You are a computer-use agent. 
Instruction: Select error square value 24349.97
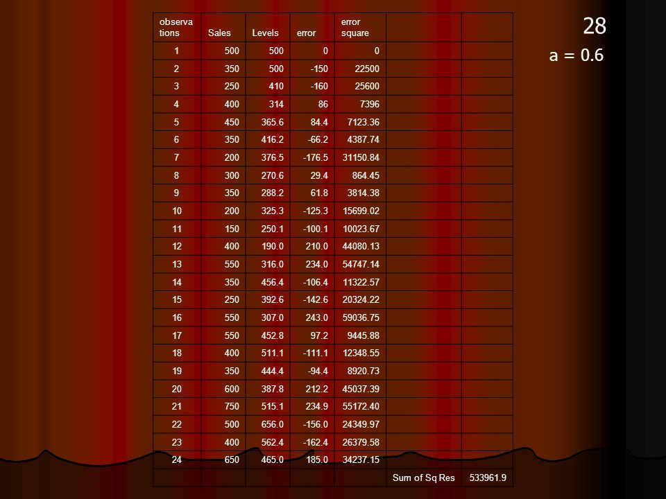[x=361, y=424]
